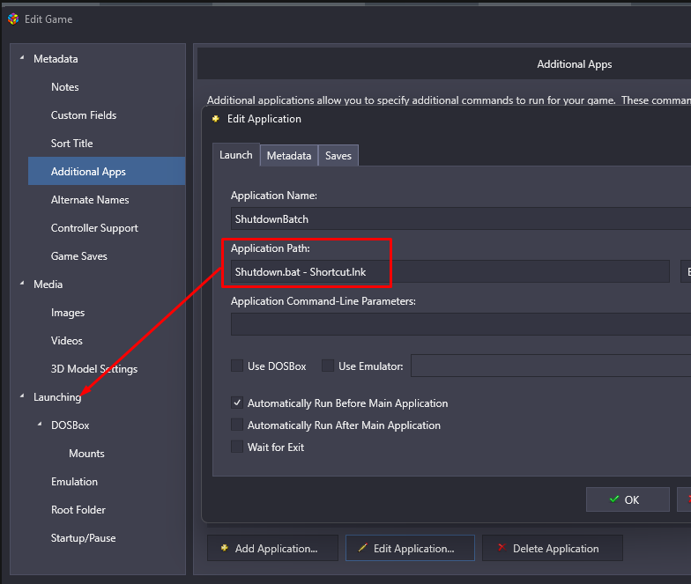The width and height of the screenshot is (691, 584).
Task: Uncheck Automatically Run Before Main Application
Action: point(237,403)
